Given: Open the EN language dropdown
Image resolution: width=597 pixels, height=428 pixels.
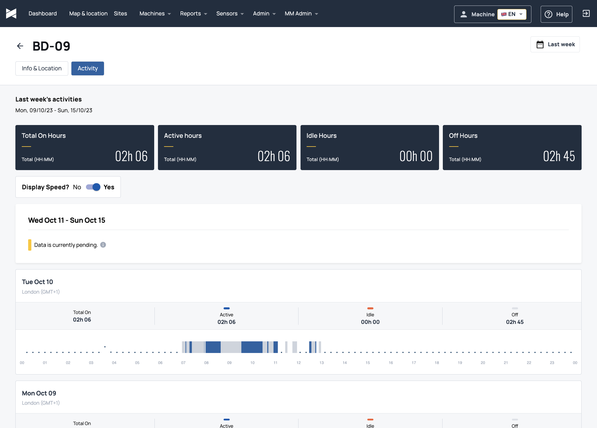Looking at the screenshot, I should [512, 14].
